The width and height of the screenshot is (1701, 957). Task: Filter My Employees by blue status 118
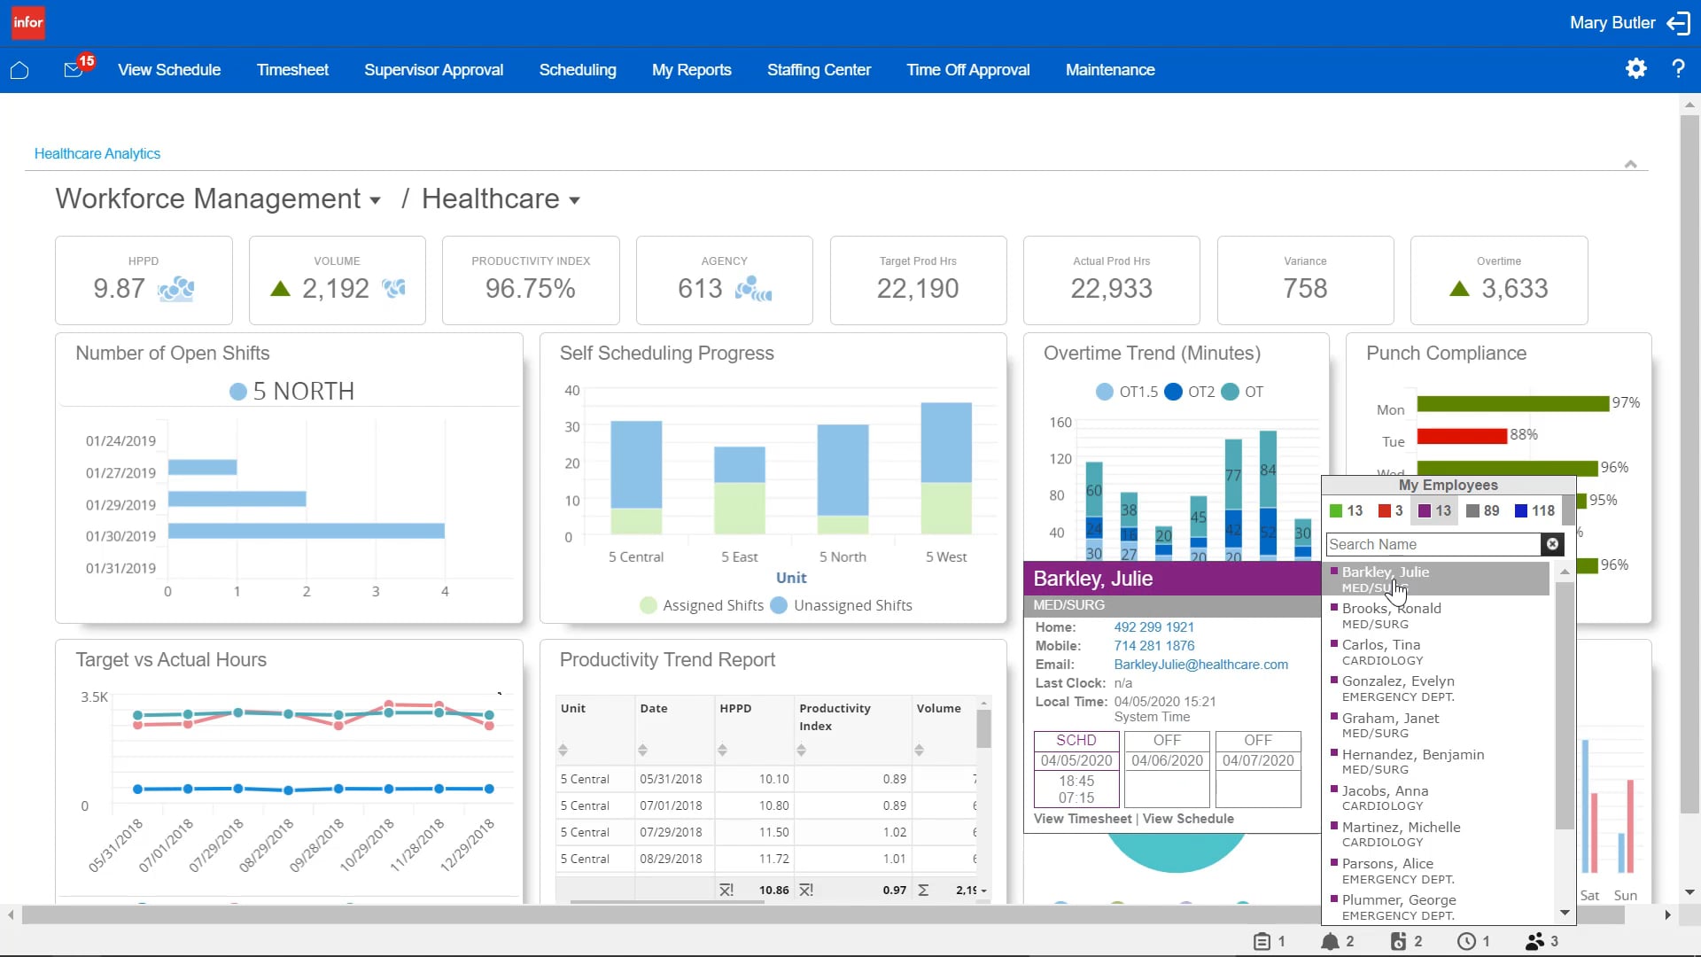click(1535, 511)
